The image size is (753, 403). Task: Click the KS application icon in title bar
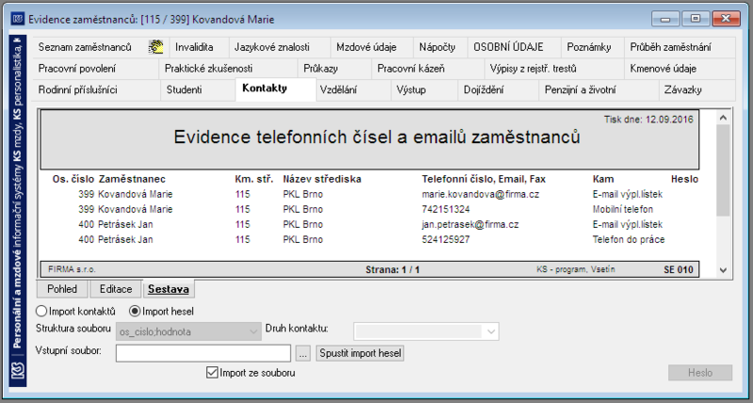18,19
